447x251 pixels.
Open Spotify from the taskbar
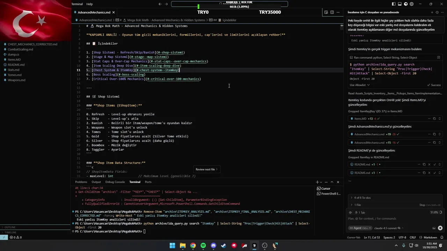(203, 246)
